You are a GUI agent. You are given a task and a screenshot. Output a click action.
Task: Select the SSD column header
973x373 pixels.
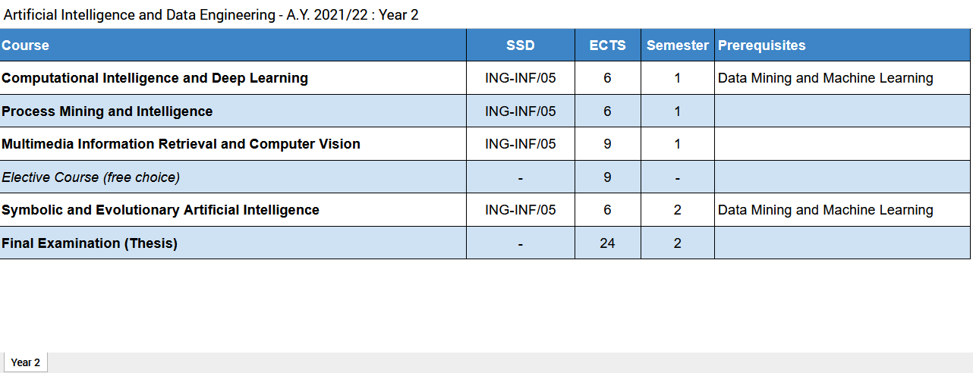520,45
